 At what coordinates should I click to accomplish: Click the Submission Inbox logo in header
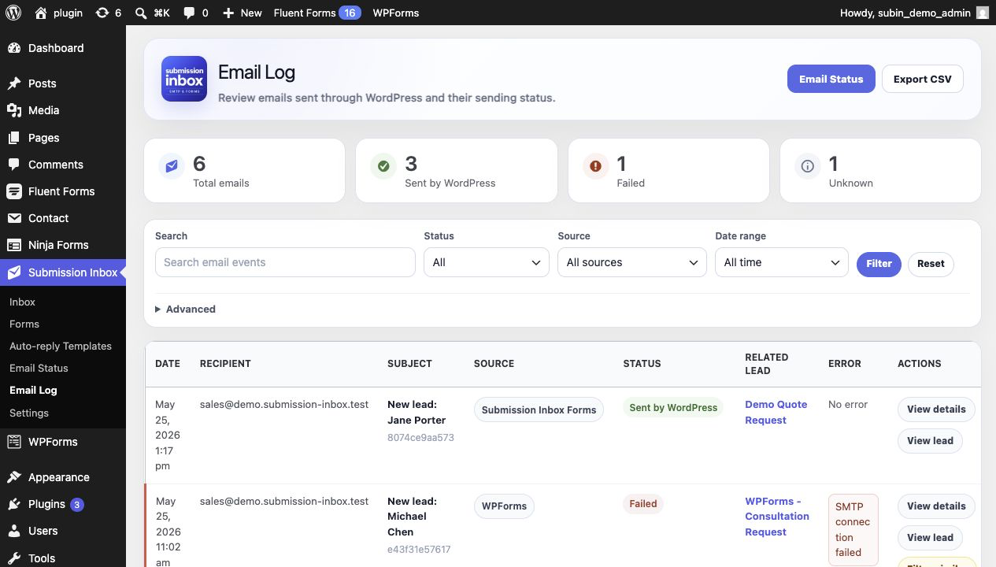[184, 79]
